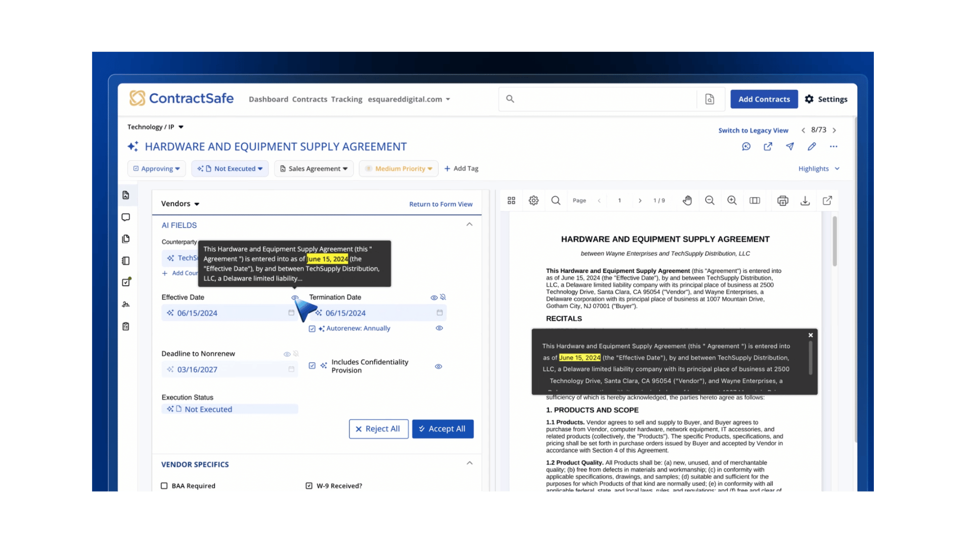
Task: Collapse the AI Fields section
Action: (x=469, y=225)
